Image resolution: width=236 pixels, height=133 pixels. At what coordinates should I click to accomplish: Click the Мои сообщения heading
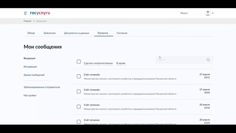[43, 47]
